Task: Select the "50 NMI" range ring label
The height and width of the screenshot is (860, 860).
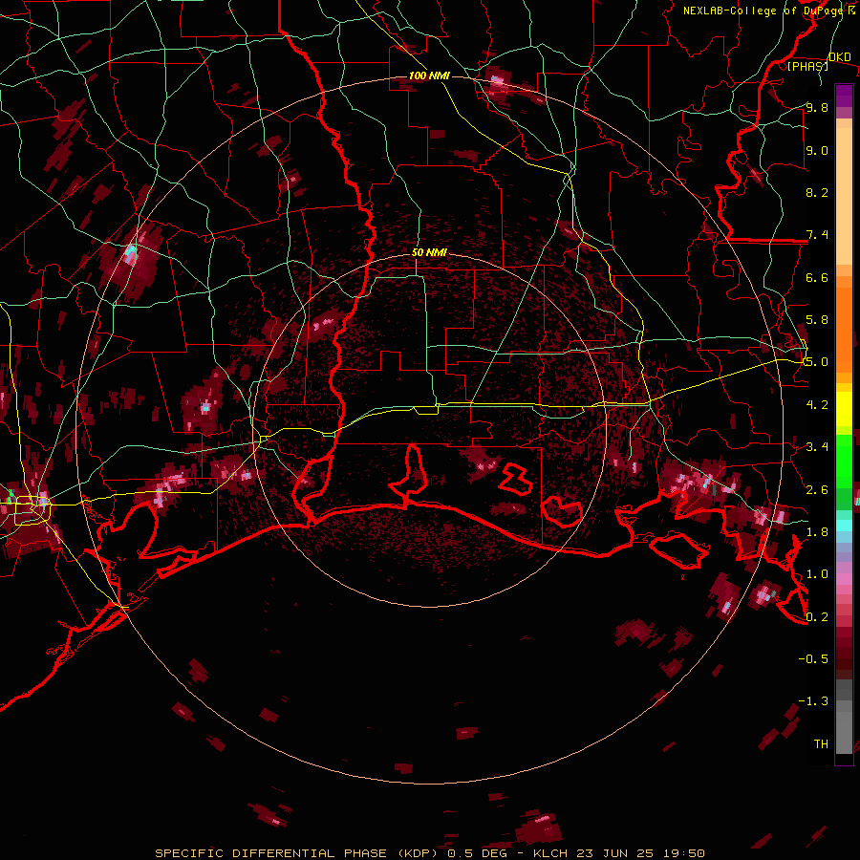Action: 429,252
